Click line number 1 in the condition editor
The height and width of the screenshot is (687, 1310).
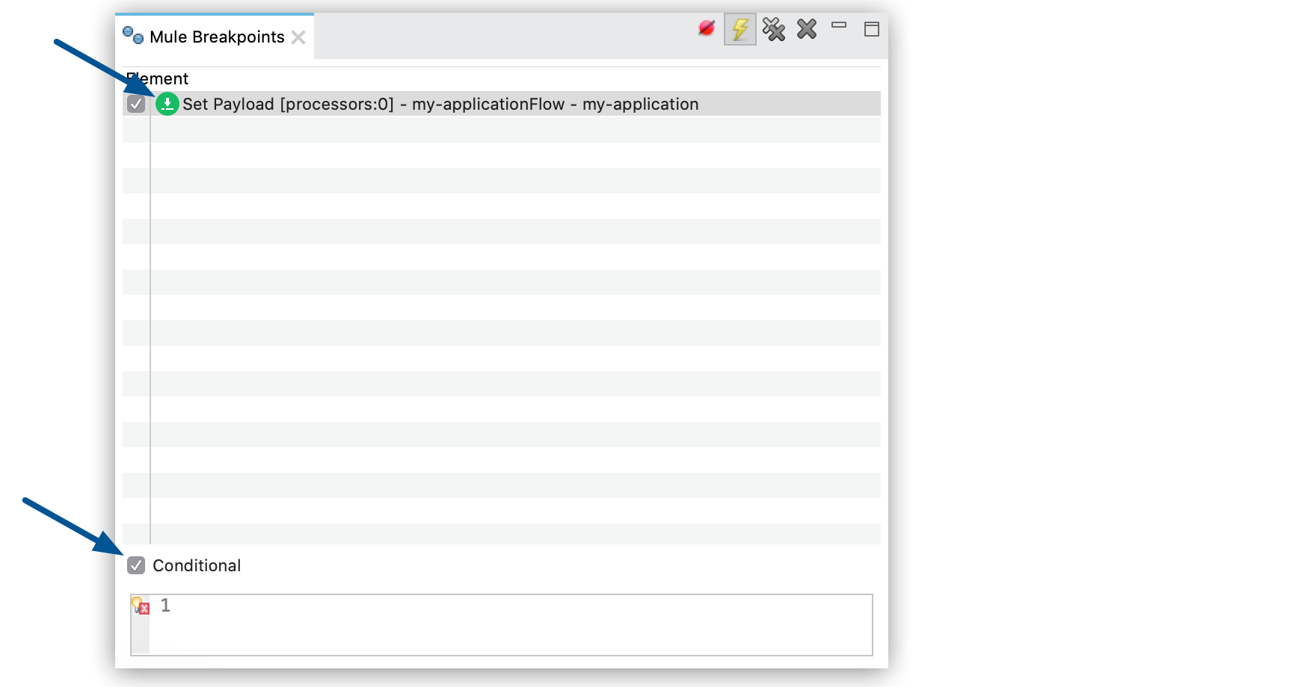164,606
